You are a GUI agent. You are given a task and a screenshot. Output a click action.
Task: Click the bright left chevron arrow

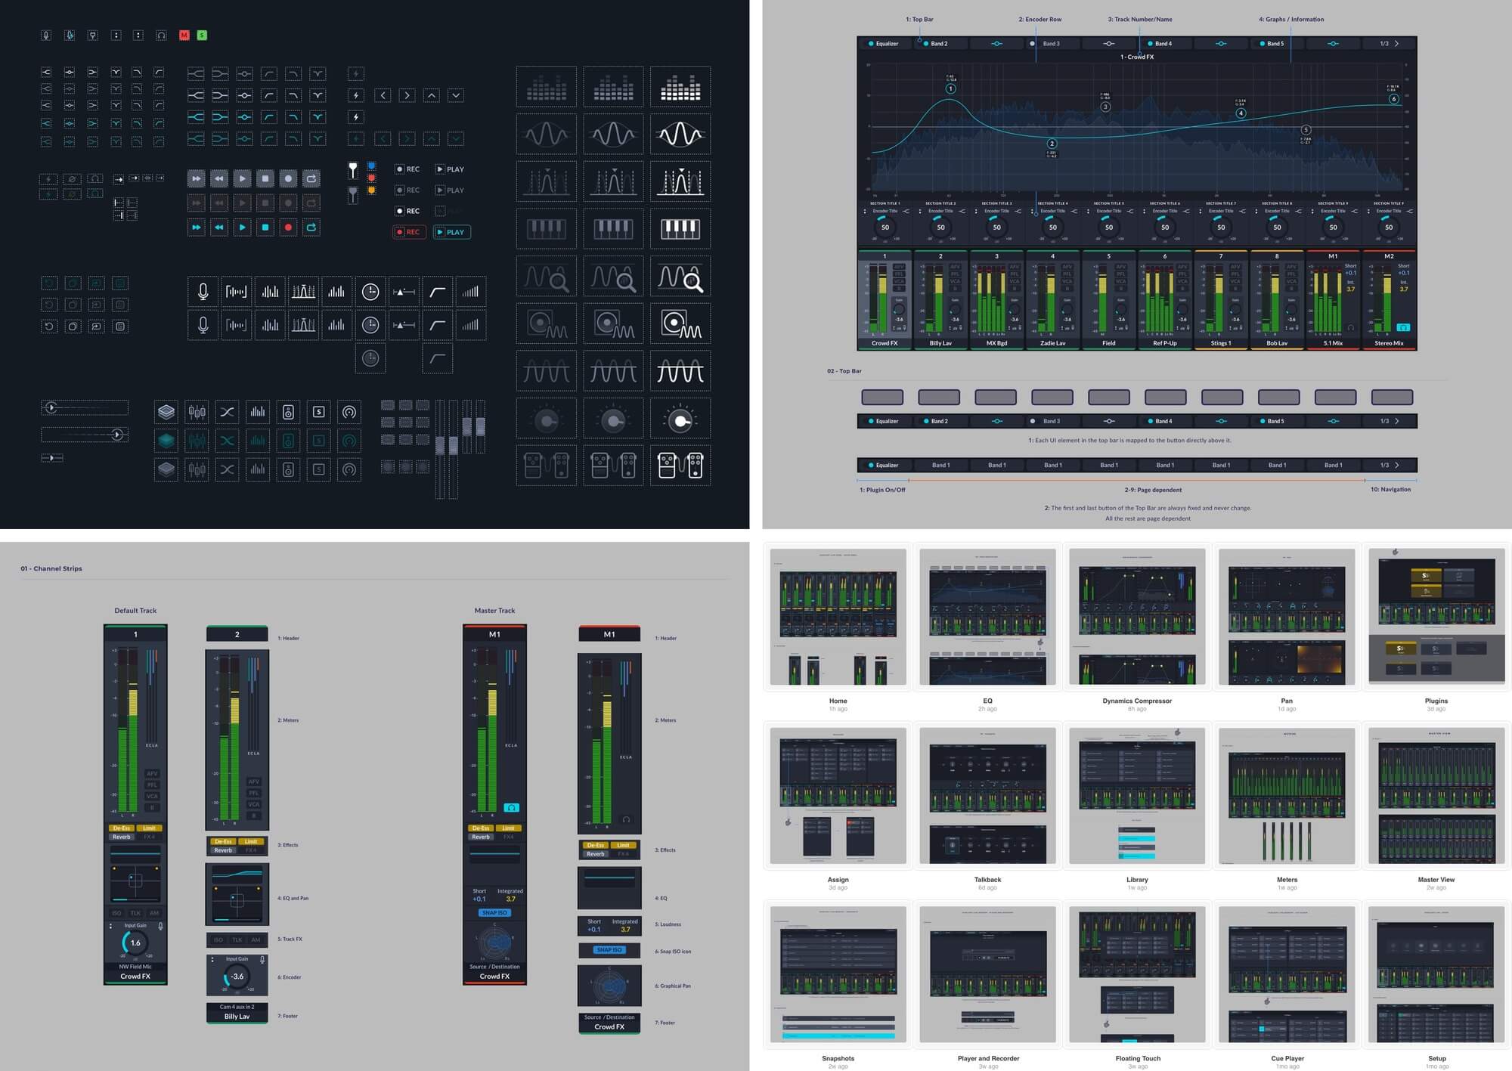pos(383,95)
